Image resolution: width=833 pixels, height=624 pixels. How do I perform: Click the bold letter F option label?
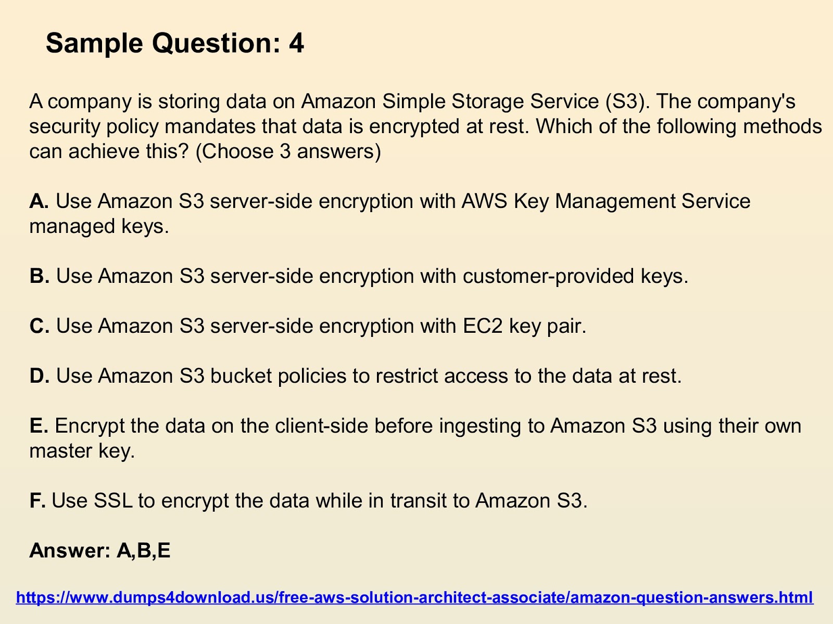(x=37, y=501)
